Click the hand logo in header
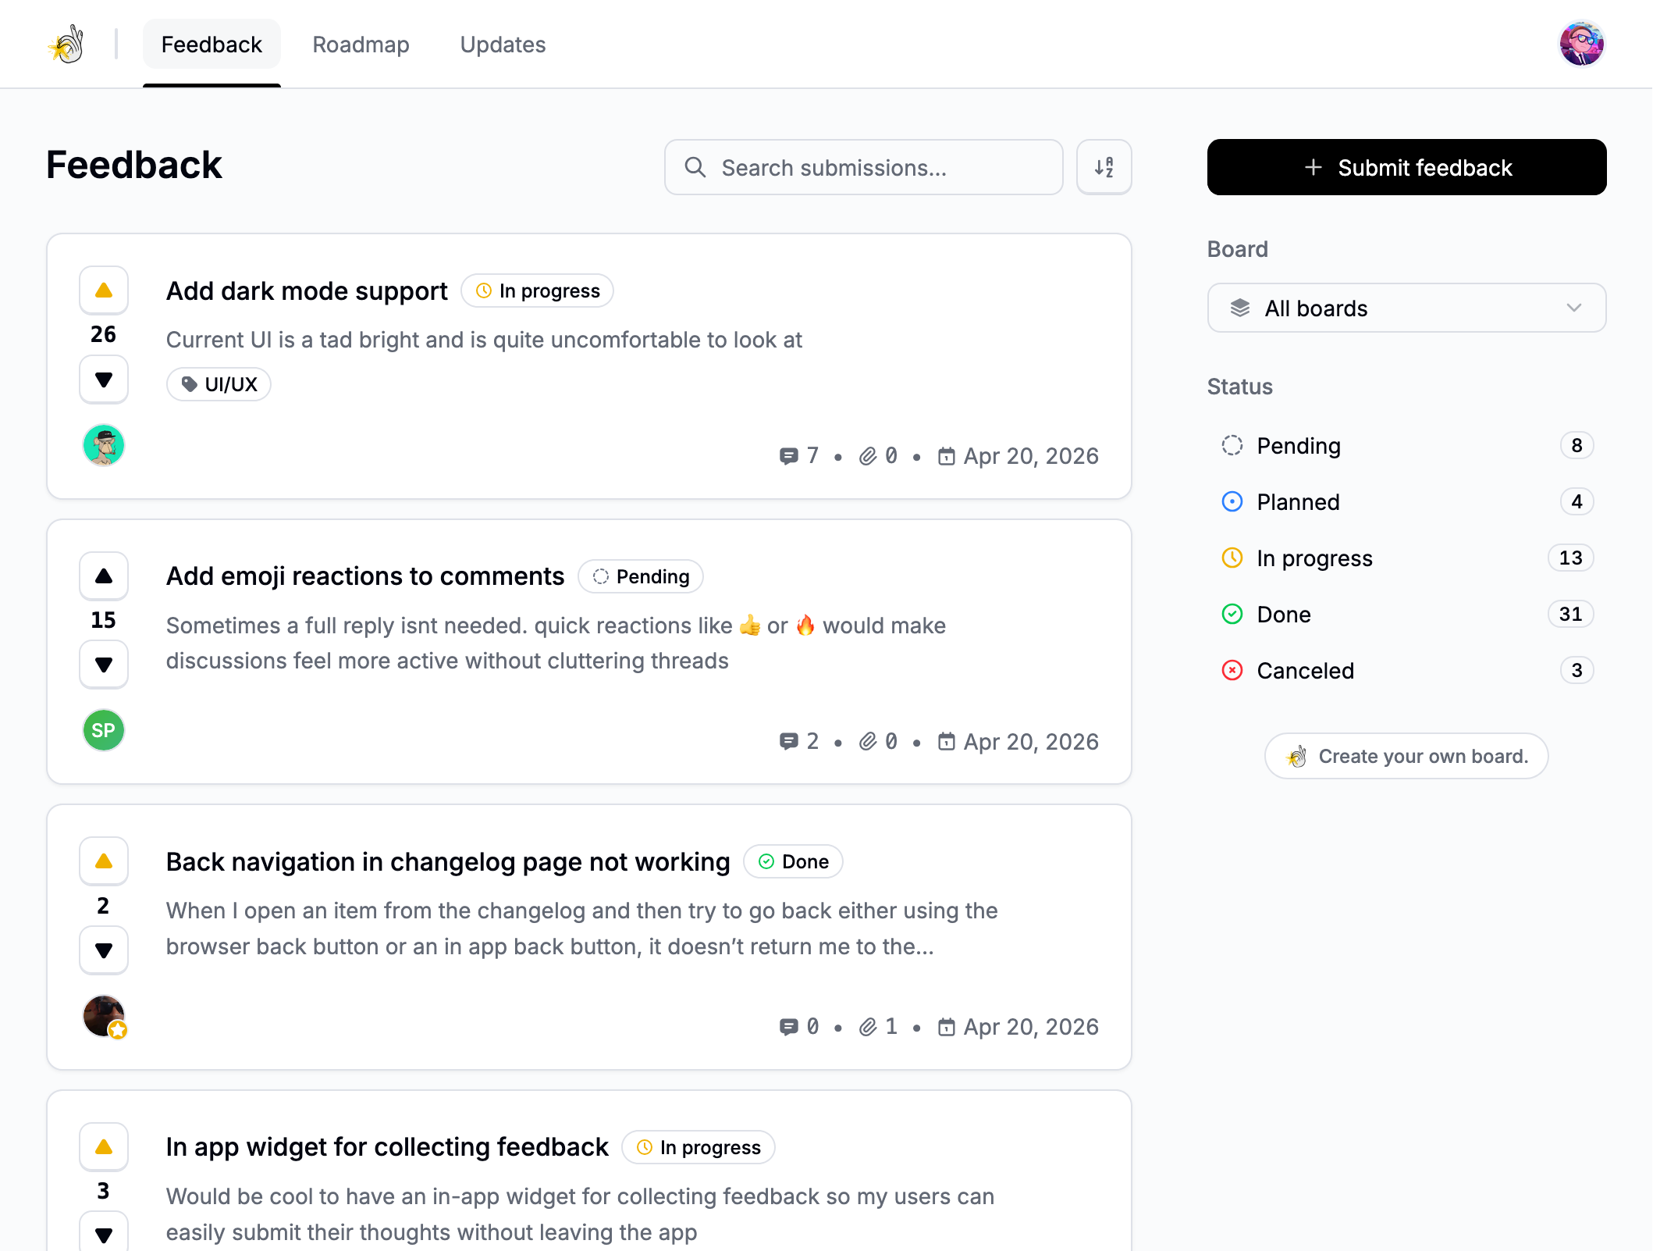1653x1251 pixels. click(66, 44)
